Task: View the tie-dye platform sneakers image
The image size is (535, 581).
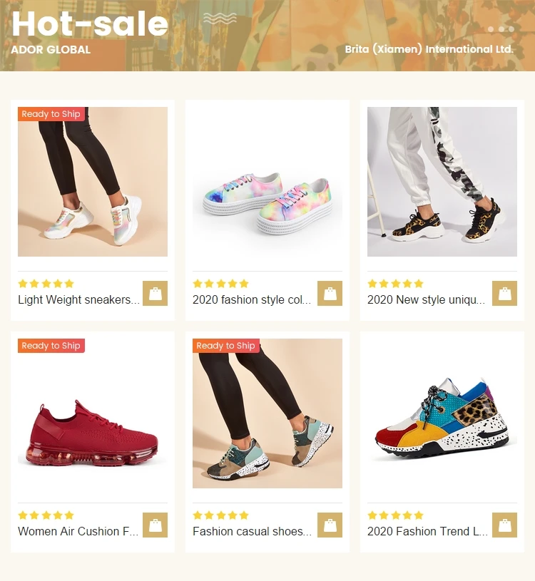Action: click(x=267, y=182)
